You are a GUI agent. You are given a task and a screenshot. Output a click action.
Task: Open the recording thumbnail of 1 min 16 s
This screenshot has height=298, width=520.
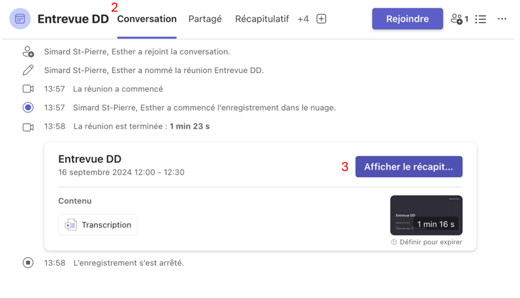point(426,215)
